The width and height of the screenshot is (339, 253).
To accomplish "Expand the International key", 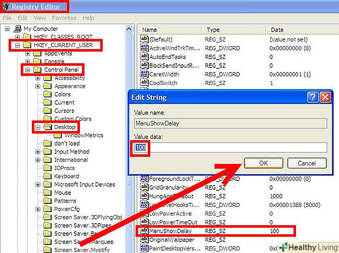I will pos(38,160).
